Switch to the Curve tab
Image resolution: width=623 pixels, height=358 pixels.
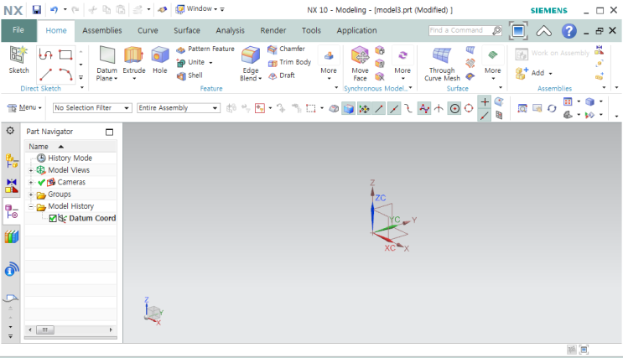coord(148,30)
